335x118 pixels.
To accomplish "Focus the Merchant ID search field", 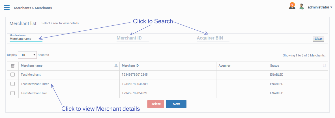I will coord(133,38).
